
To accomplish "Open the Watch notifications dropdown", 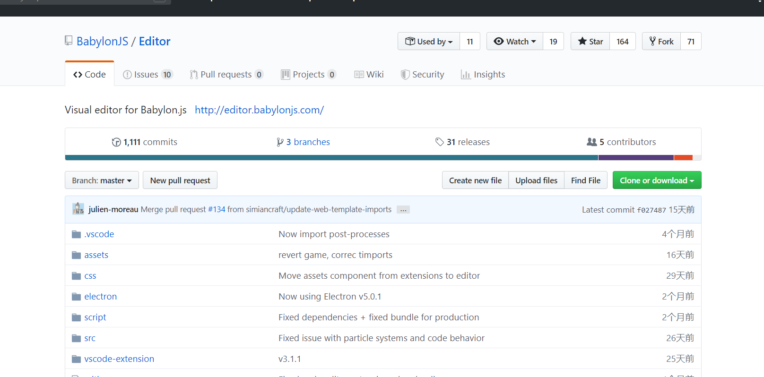I will coord(515,42).
